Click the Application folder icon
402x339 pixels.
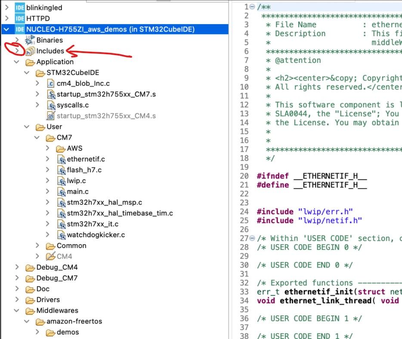point(30,62)
